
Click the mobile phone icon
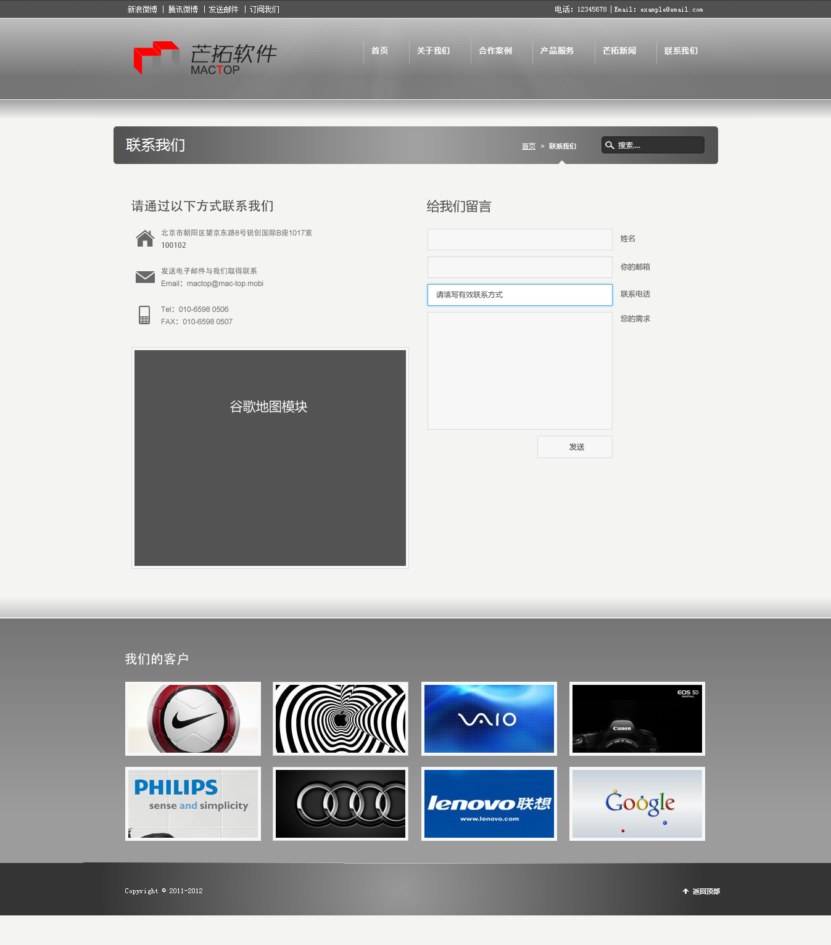coord(144,315)
